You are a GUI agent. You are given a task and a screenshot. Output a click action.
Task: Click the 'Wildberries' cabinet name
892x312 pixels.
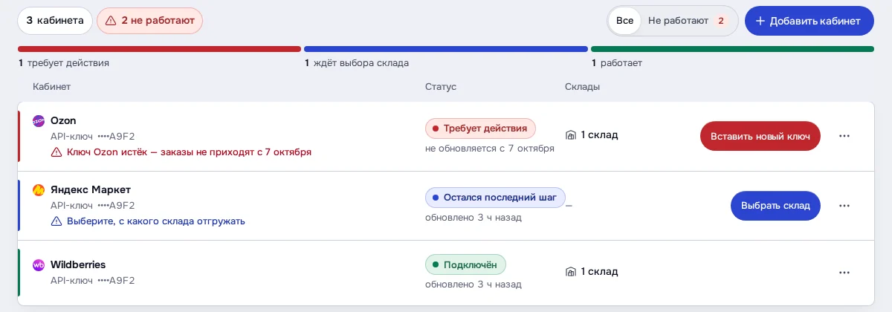point(78,264)
